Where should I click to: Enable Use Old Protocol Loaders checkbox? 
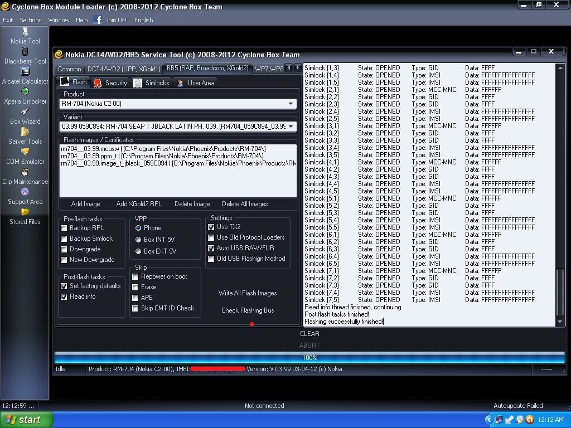click(x=211, y=237)
